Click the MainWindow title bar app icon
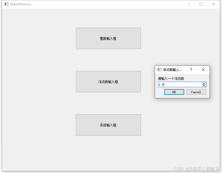This screenshot has width=222, height=173. [x=6, y=4]
